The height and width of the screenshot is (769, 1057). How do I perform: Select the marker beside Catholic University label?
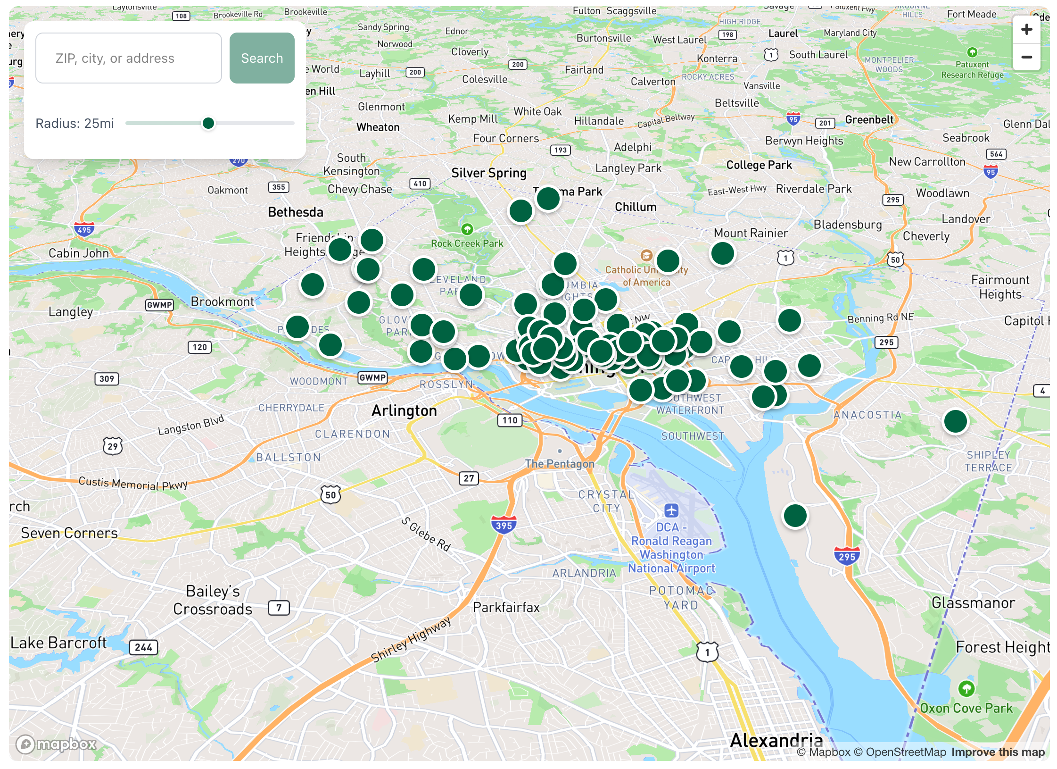click(x=668, y=260)
